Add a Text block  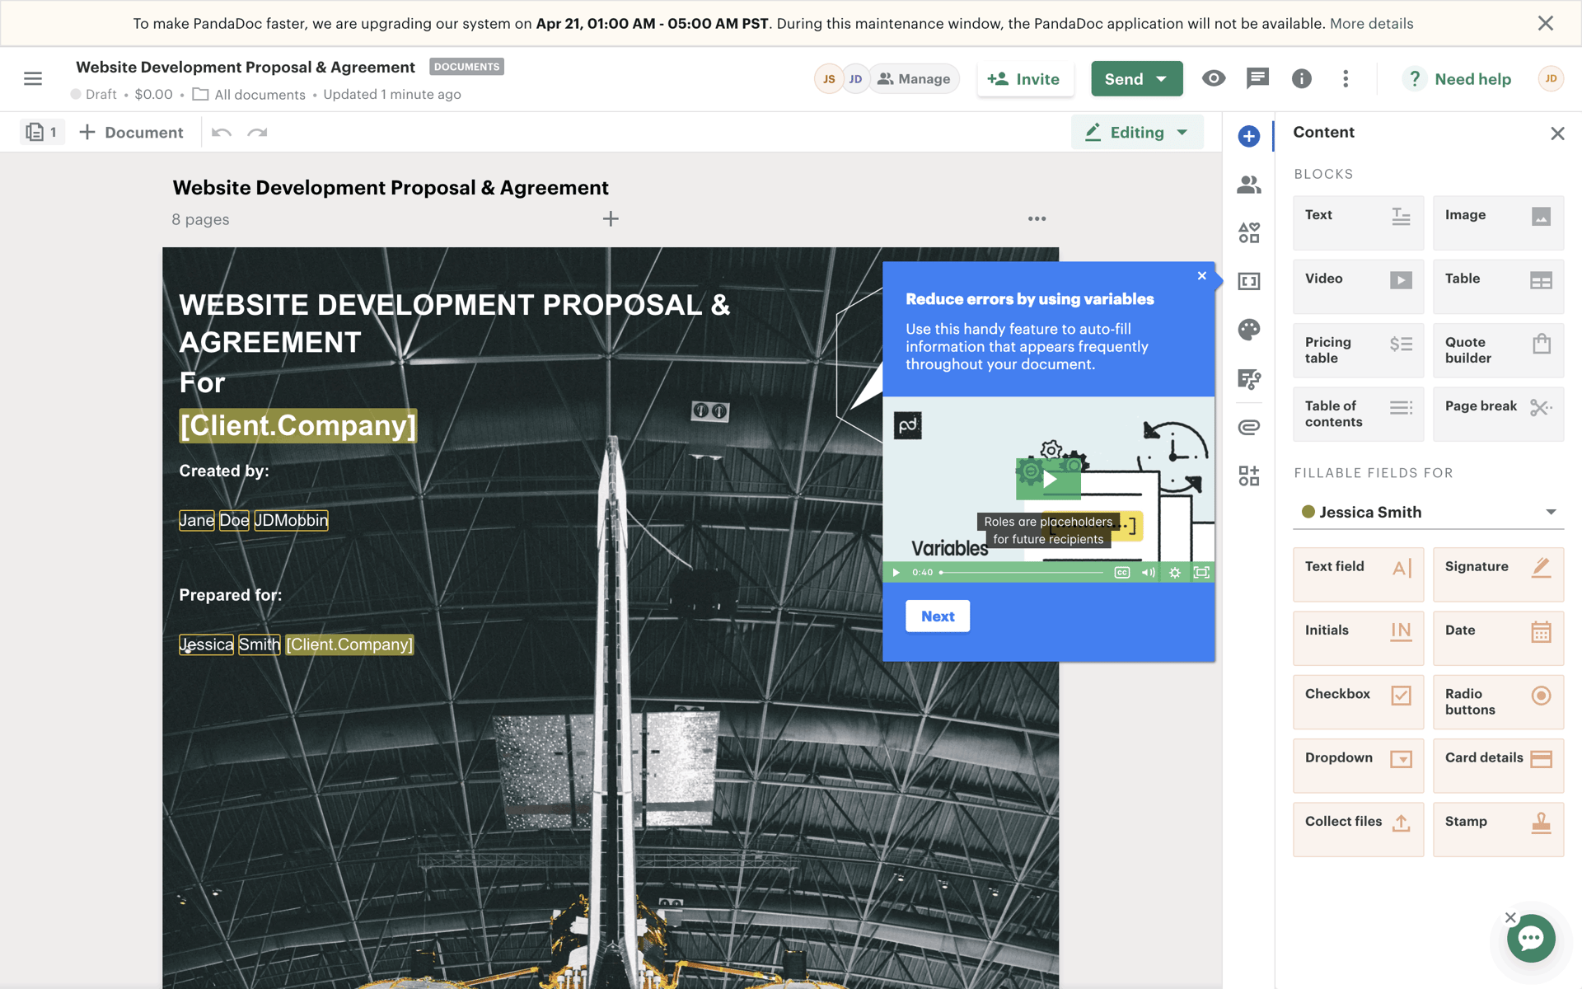[x=1358, y=223]
